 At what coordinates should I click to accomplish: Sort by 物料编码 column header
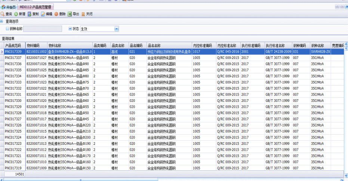36,46
